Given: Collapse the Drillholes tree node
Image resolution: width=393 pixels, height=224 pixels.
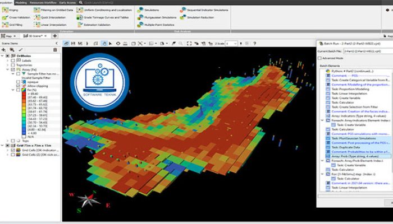Looking at the screenshot, I should 2,56.
